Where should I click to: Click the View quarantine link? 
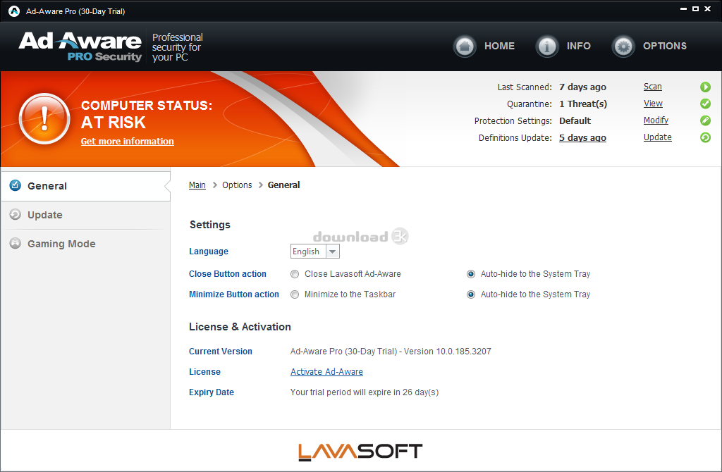653,104
